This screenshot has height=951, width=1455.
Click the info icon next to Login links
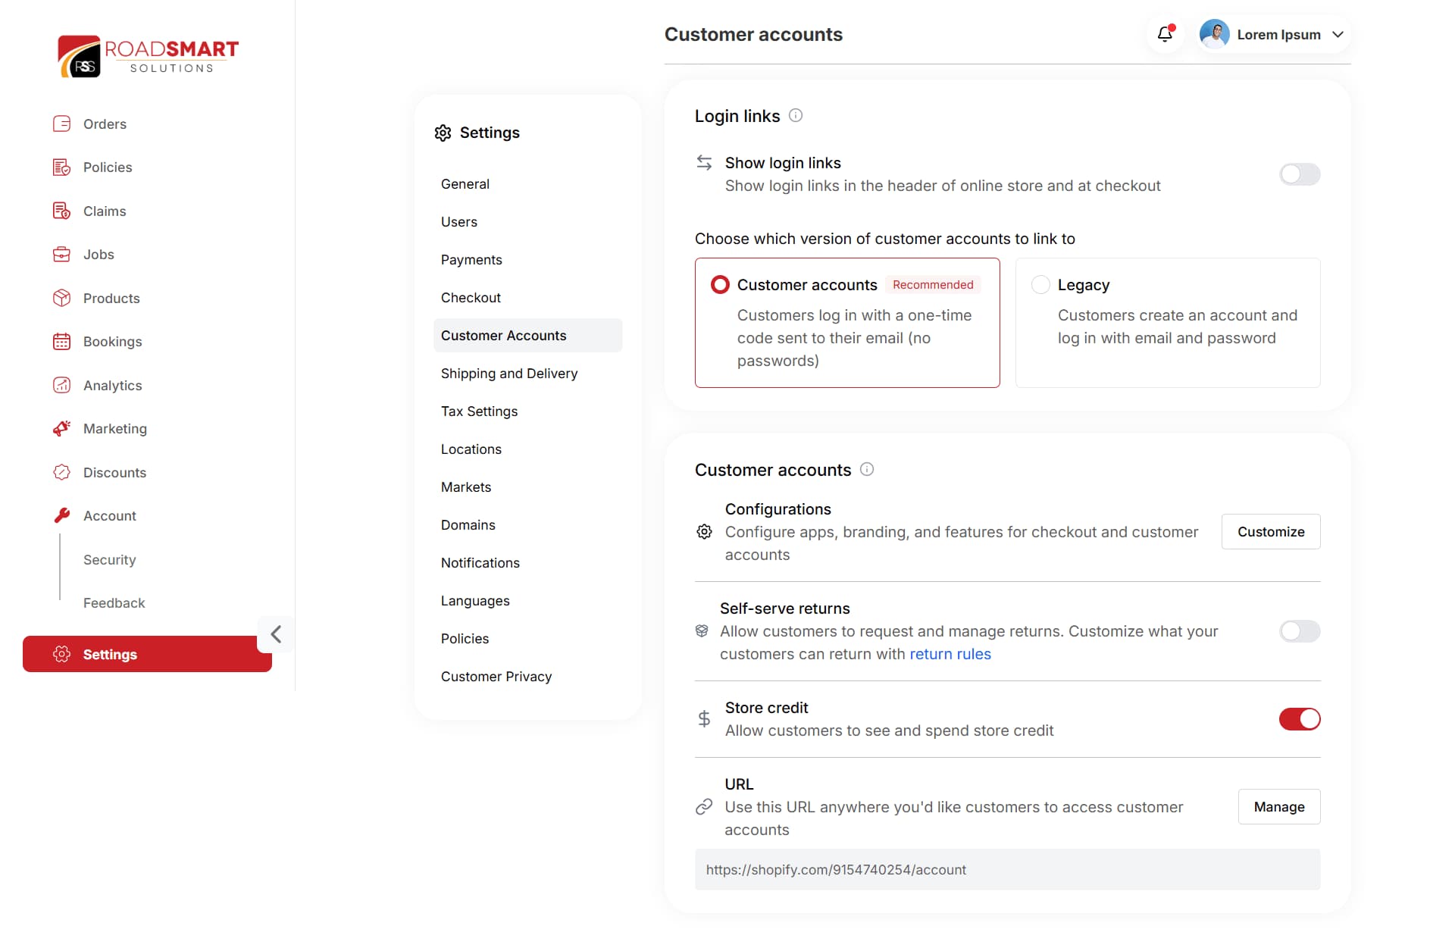tap(796, 115)
